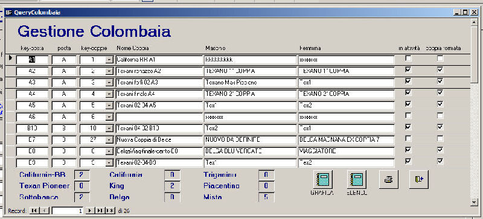
Task: Jump to the last record
Action: point(100,211)
